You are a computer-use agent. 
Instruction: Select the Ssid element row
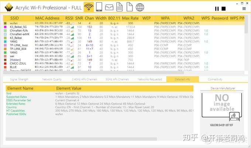tap(100, 94)
